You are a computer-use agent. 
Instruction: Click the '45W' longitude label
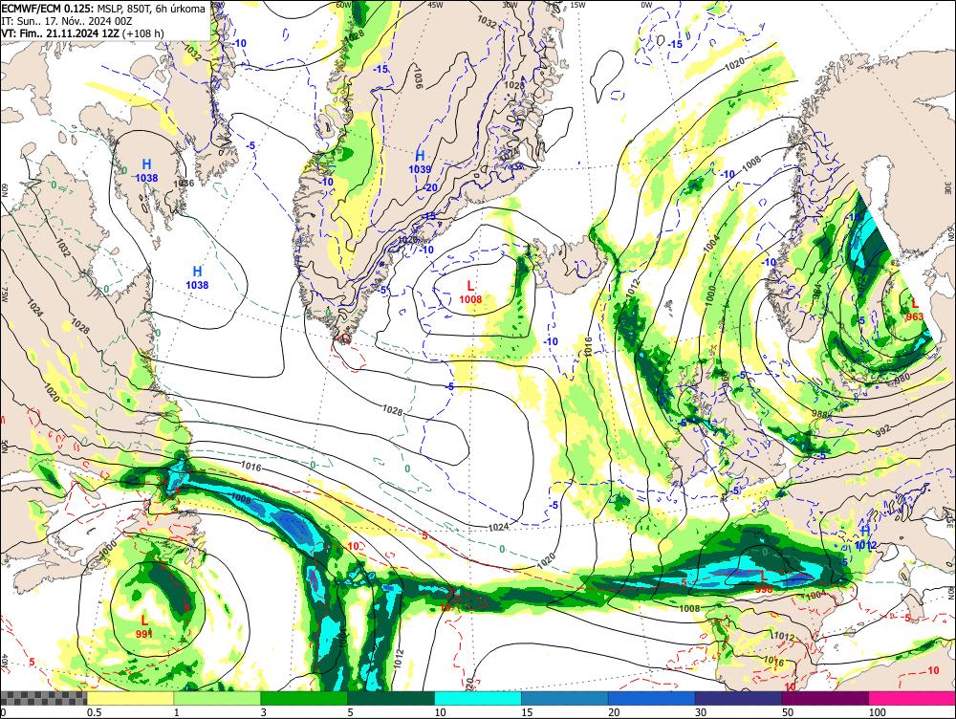[435, 5]
